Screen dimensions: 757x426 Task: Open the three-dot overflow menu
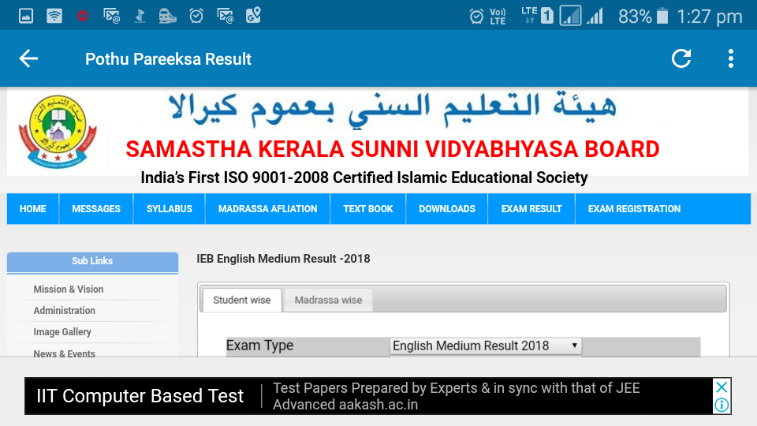click(x=731, y=58)
